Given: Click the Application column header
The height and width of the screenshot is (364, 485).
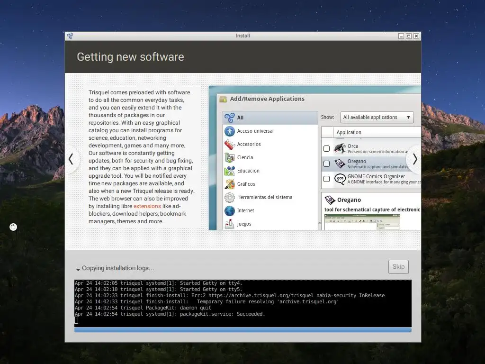Looking at the screenshot, I should pos(377,132).
